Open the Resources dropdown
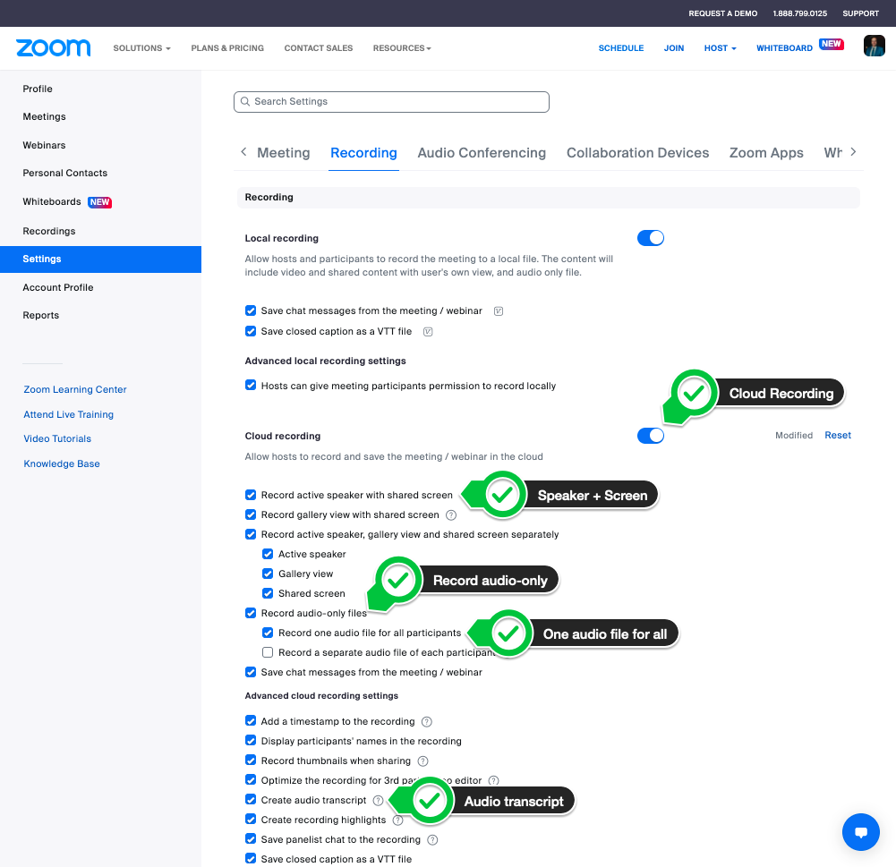 (402, 48)
